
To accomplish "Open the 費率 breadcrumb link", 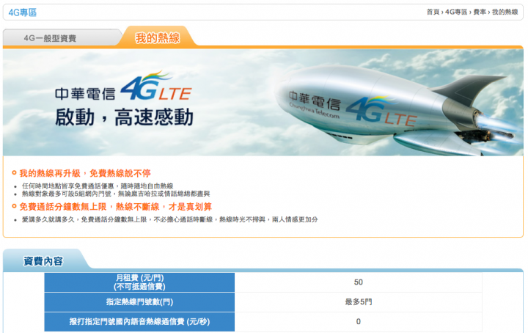I will (x=480, y=12).
